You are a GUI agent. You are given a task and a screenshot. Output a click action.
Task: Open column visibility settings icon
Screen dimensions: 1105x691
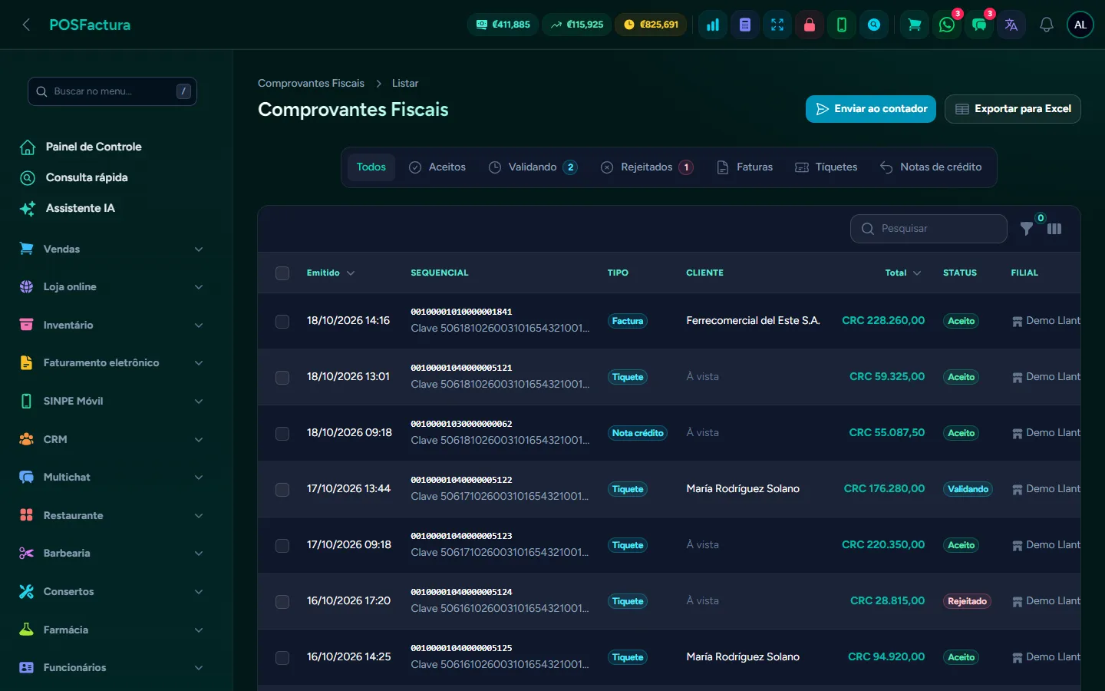[x=1054, y=229]
